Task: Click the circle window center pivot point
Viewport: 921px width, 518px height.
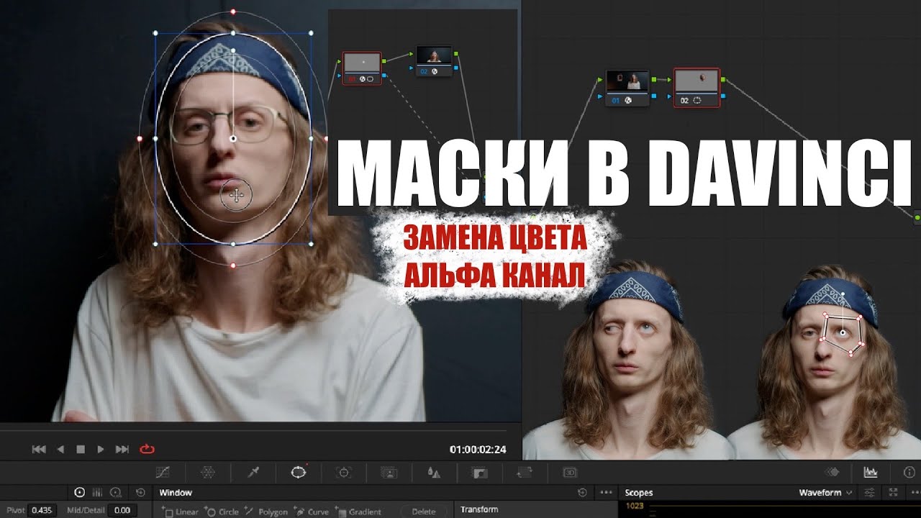Action: click(233, 138)
